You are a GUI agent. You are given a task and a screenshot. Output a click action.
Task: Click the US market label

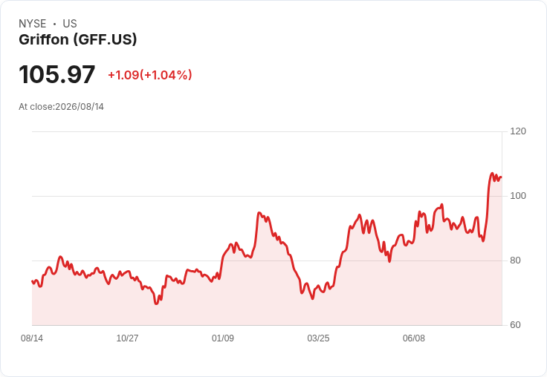point(70,24)
